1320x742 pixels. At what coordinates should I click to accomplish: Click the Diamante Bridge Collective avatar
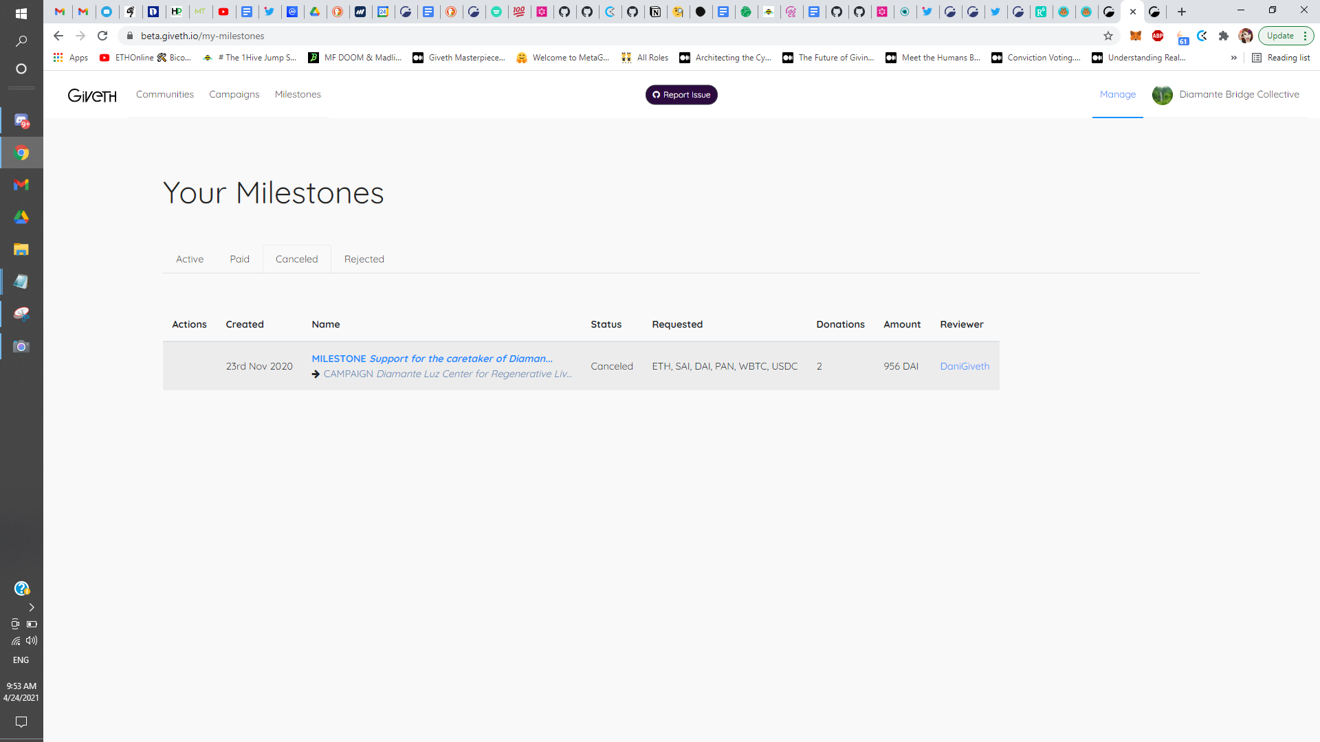click(1162, 95)
